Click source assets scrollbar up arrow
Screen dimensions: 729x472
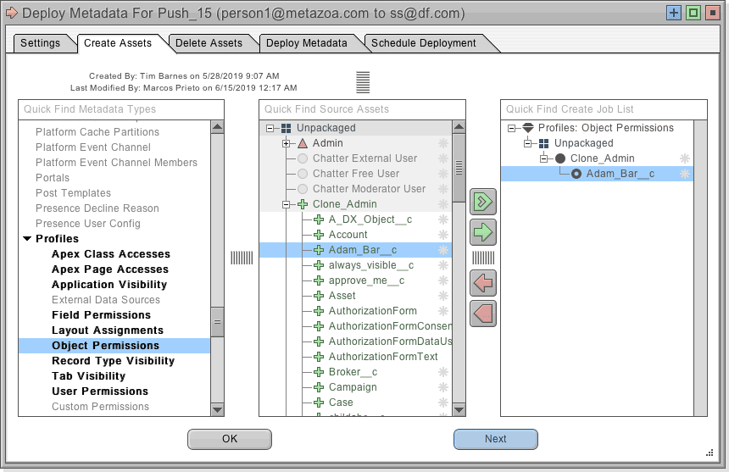click(459, 127)
